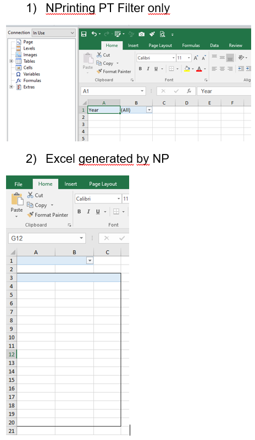255x440 pixels.
Task: Click Format Painter in template editor ribbon
Action: coord(114,71)
